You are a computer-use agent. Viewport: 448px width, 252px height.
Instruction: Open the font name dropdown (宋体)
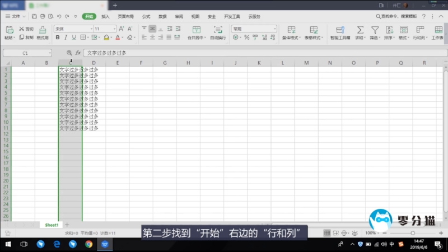click(x=72, y=29)
